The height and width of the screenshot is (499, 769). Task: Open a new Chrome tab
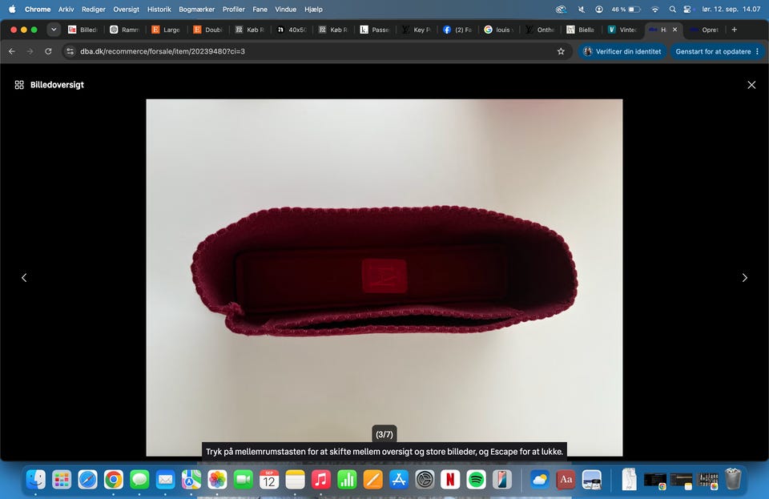click(735, 30)
